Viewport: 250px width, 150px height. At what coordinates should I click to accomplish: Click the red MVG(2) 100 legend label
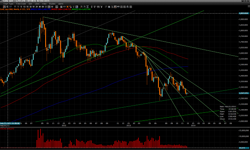point(61,9)
